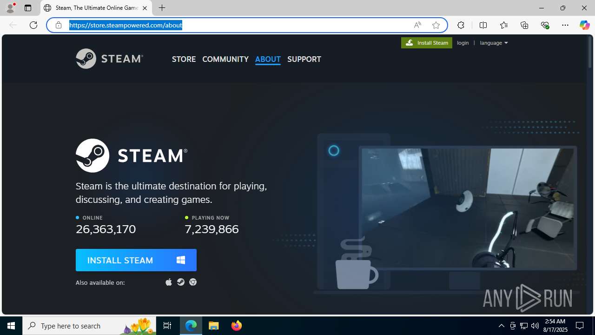Image resolution: width=595 pixels, height=335 pixels.
Task: Click the Steam logo in the site header
Action: (x=109, y=59)
